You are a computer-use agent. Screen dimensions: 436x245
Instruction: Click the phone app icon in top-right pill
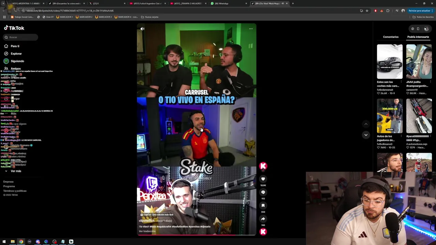(418, 29)
